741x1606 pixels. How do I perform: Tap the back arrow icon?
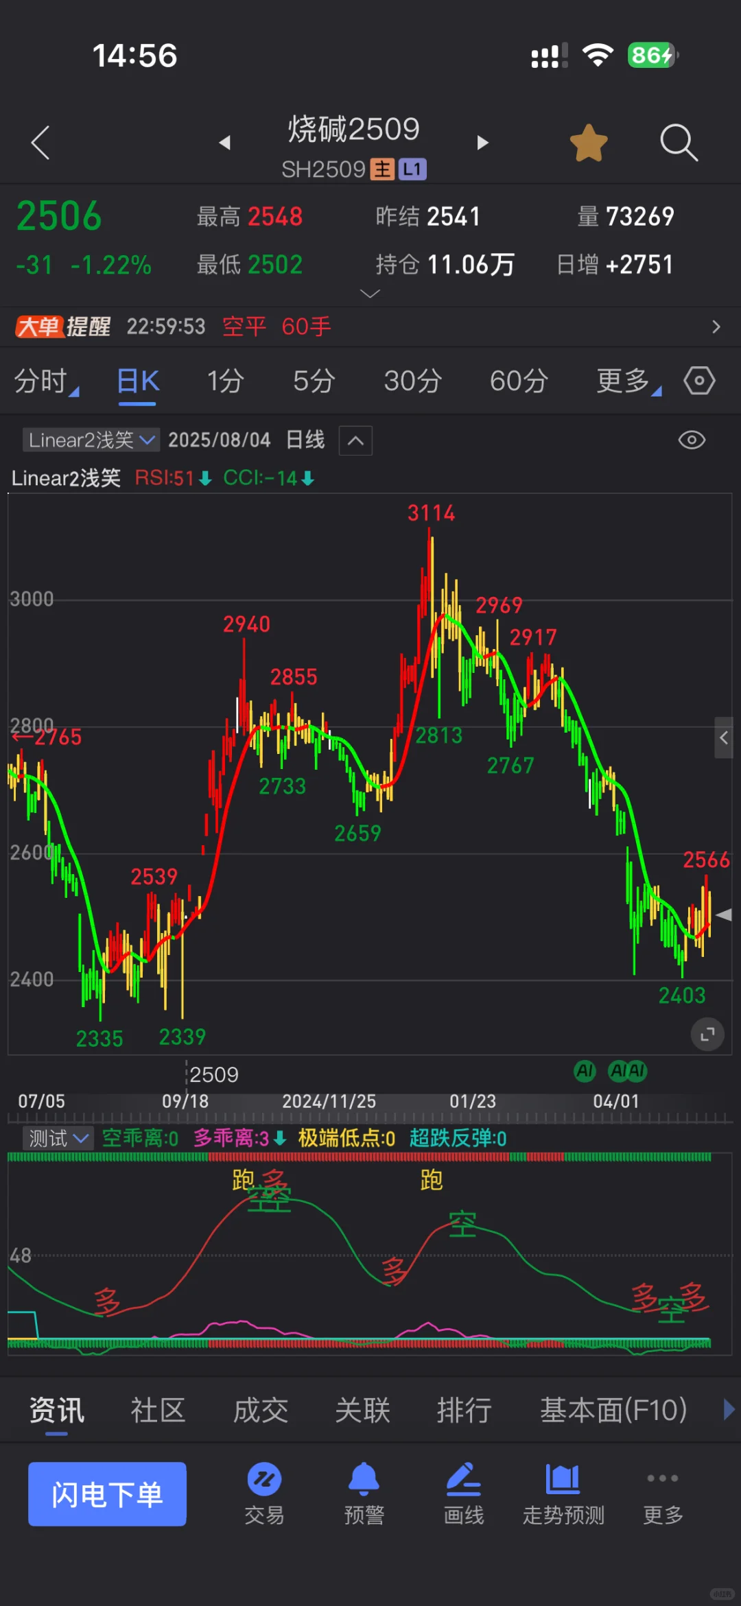coord(40,143)
